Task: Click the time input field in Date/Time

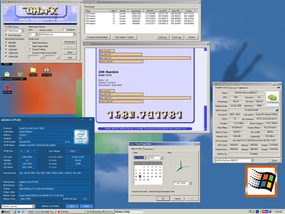Action: point(181,183)
